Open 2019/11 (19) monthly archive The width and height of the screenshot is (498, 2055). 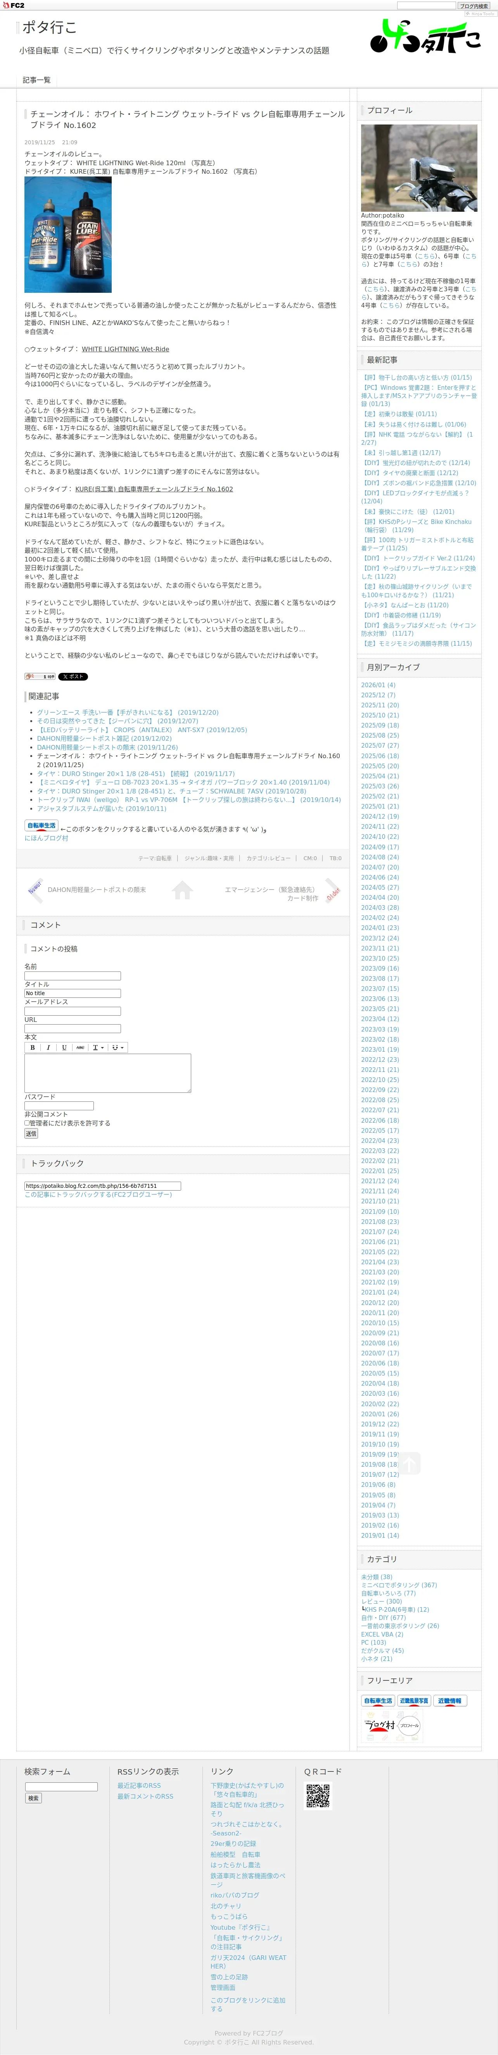pos(380,1434)
